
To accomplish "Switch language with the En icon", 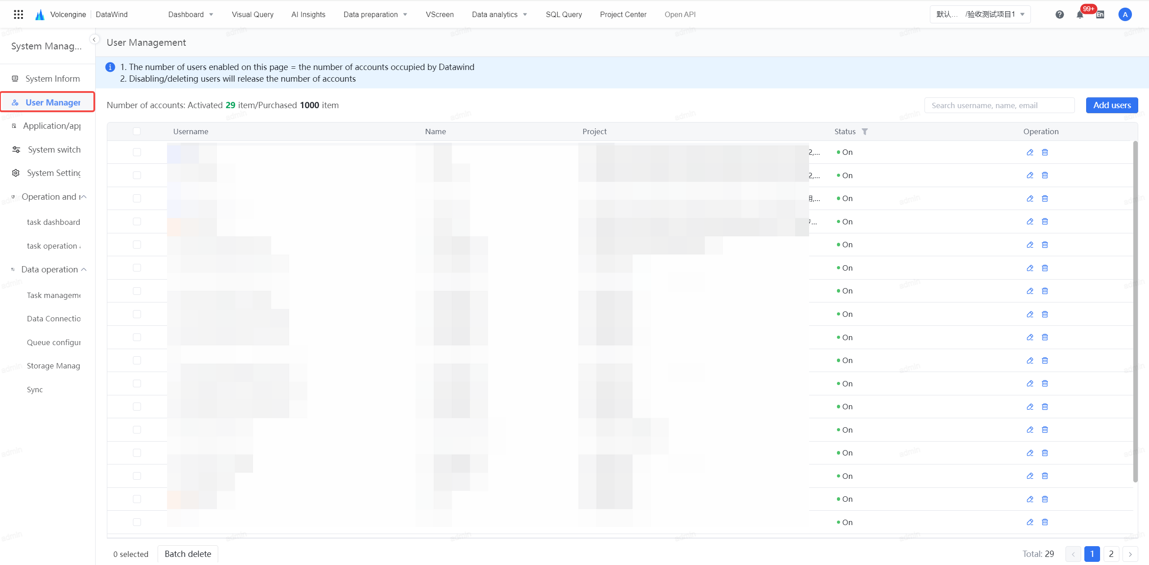I will [x=1100, y=15].
